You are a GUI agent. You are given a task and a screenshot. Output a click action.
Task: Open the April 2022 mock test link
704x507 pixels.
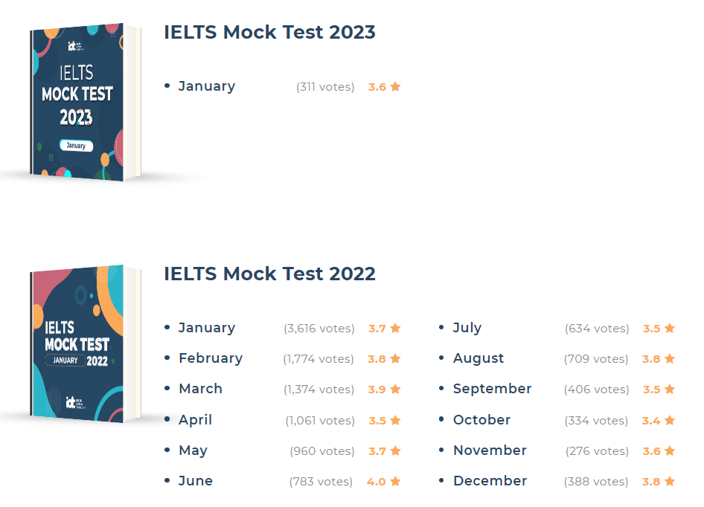195,420
